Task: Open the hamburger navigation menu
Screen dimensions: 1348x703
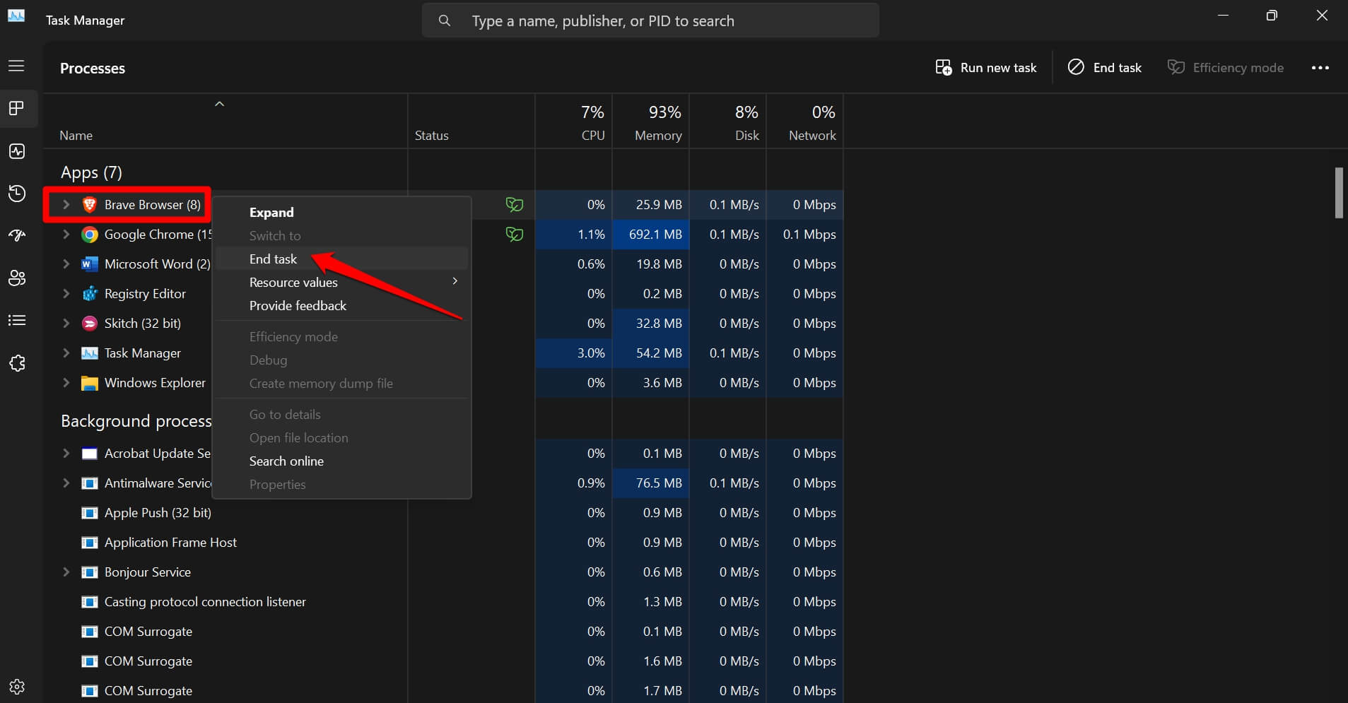Action: pos(16,66)
